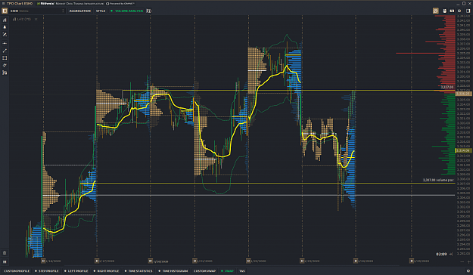The image size is (473, 275).
Task: Select the brush tool in left toolbar
Action: (x=5, y=66)
